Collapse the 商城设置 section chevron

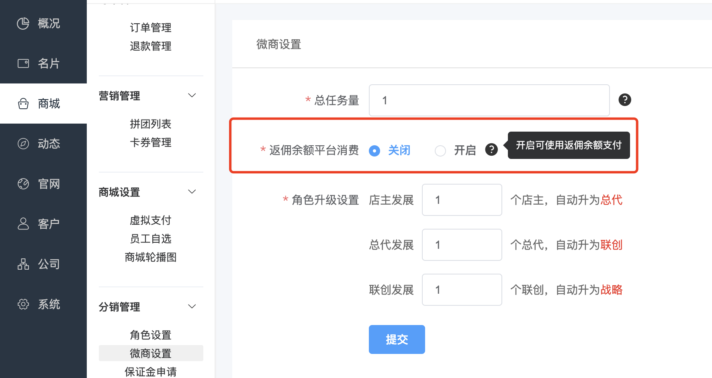click(192, 192)
